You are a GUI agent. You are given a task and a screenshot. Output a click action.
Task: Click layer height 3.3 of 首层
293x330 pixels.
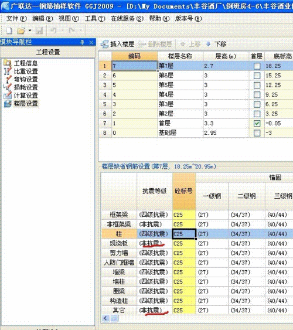[226, 123]
